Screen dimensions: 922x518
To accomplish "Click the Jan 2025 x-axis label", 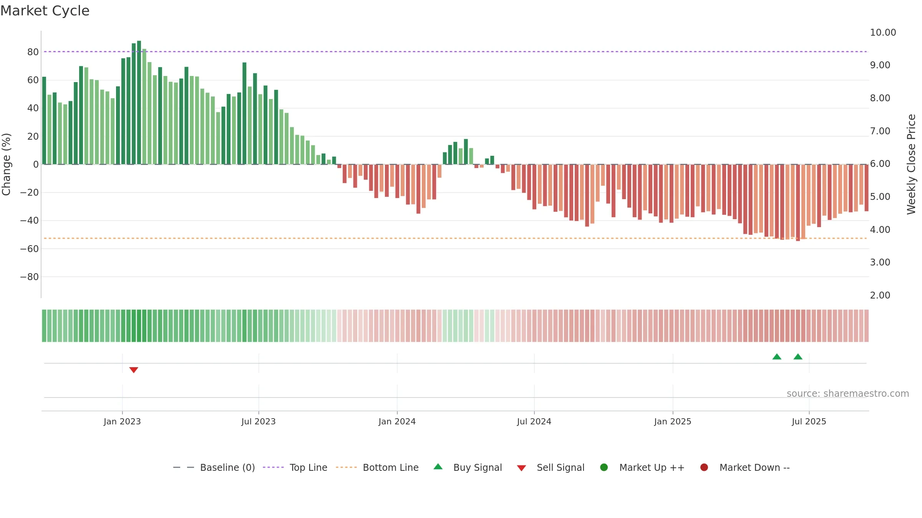I will click(x=673, y=421).
